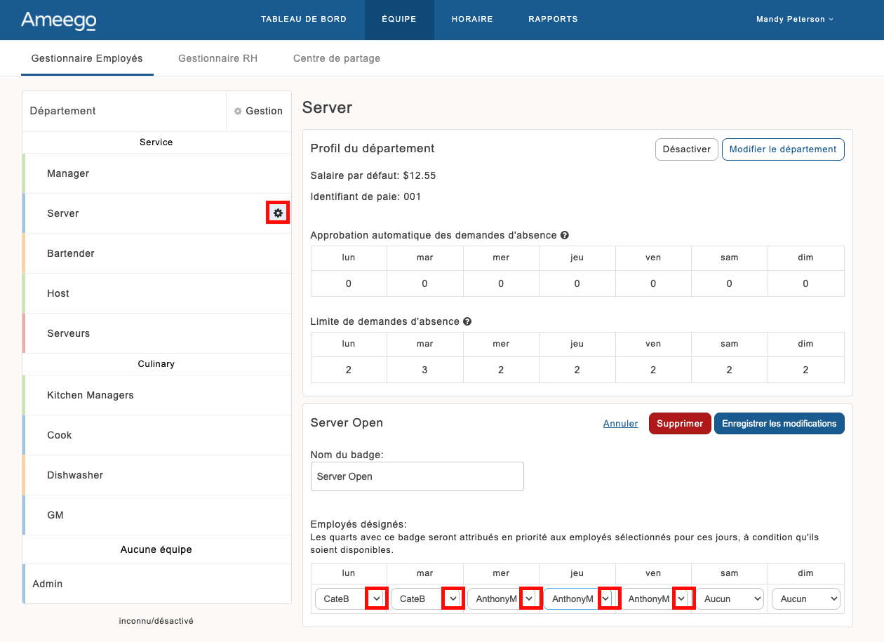Click Enregistrer les modifications button
The image size is (884, 642).
(x=779, y=424)
